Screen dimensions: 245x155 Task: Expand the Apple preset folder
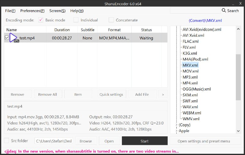pos(176,131)
